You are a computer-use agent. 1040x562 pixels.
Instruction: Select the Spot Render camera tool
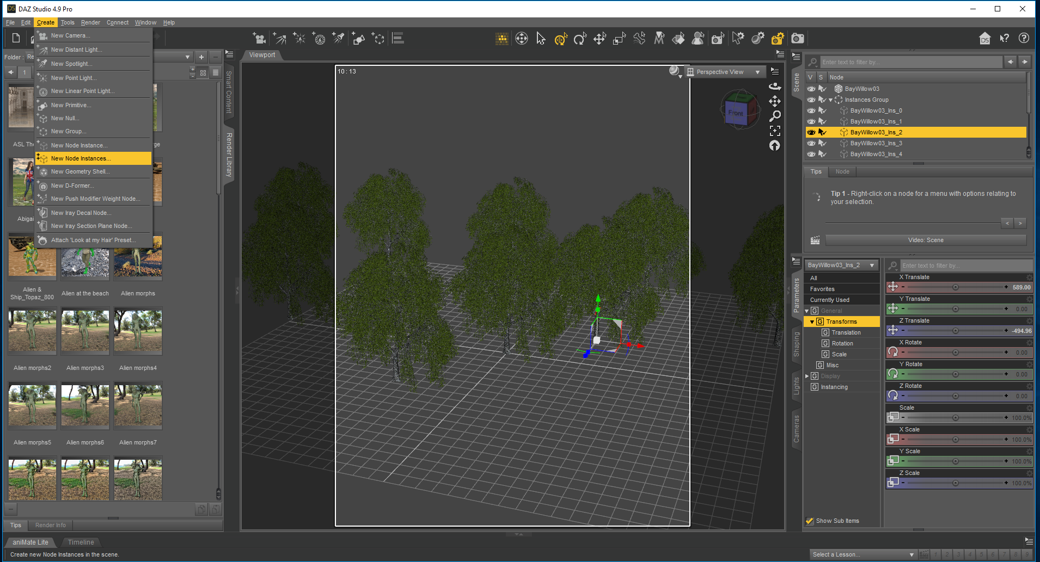pyautogui.click(x=718, y=38)
